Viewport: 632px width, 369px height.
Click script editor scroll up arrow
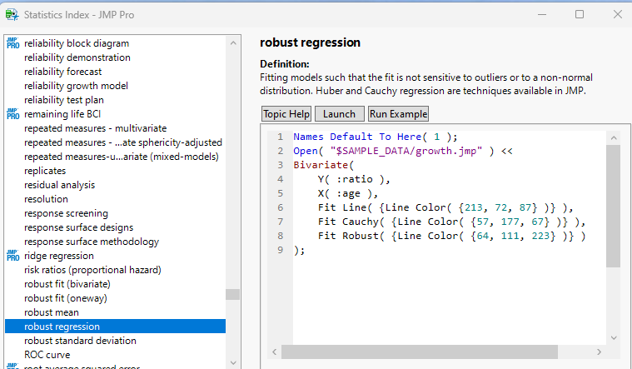click(614, 137)
